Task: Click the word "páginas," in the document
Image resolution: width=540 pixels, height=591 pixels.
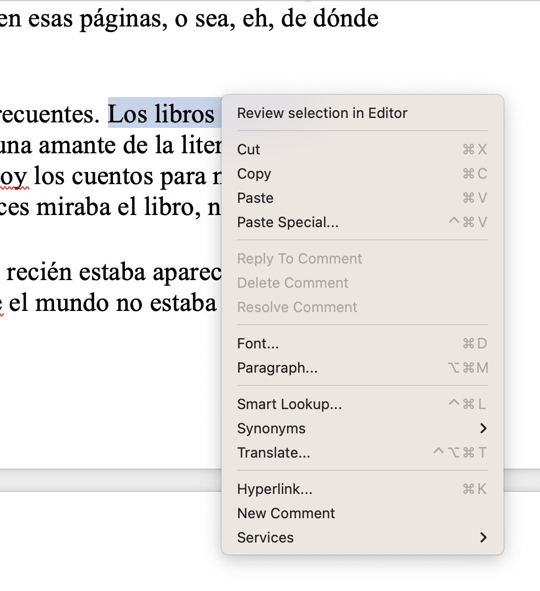Action: tap(123, 20)
